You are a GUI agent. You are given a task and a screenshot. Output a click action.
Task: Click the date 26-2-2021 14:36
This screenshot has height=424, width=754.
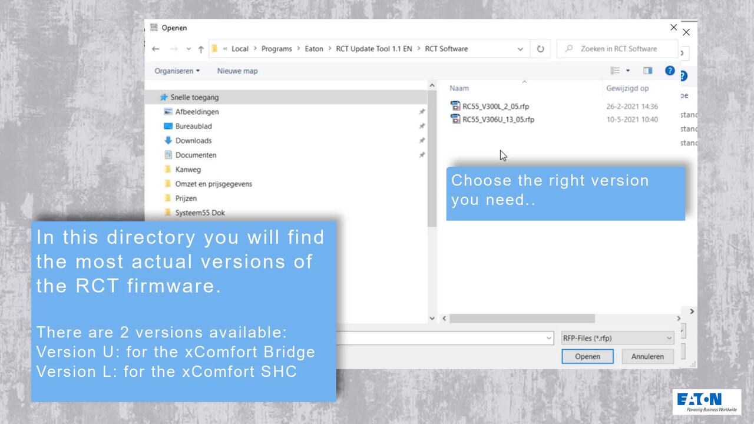click(632, 107)
